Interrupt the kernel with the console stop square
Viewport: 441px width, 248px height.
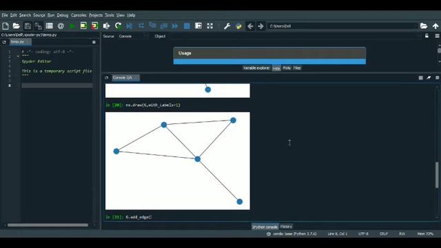(420, 78)
